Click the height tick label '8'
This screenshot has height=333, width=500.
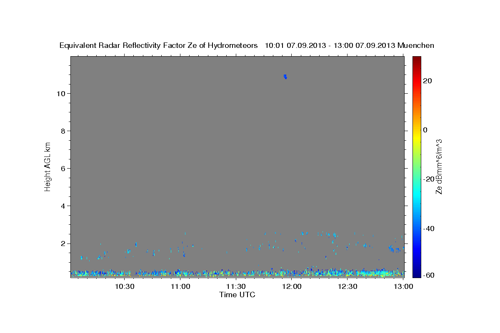coord(64,131)
